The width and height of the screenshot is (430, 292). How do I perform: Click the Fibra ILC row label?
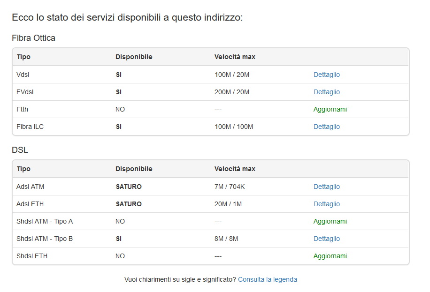click(30, 127)
